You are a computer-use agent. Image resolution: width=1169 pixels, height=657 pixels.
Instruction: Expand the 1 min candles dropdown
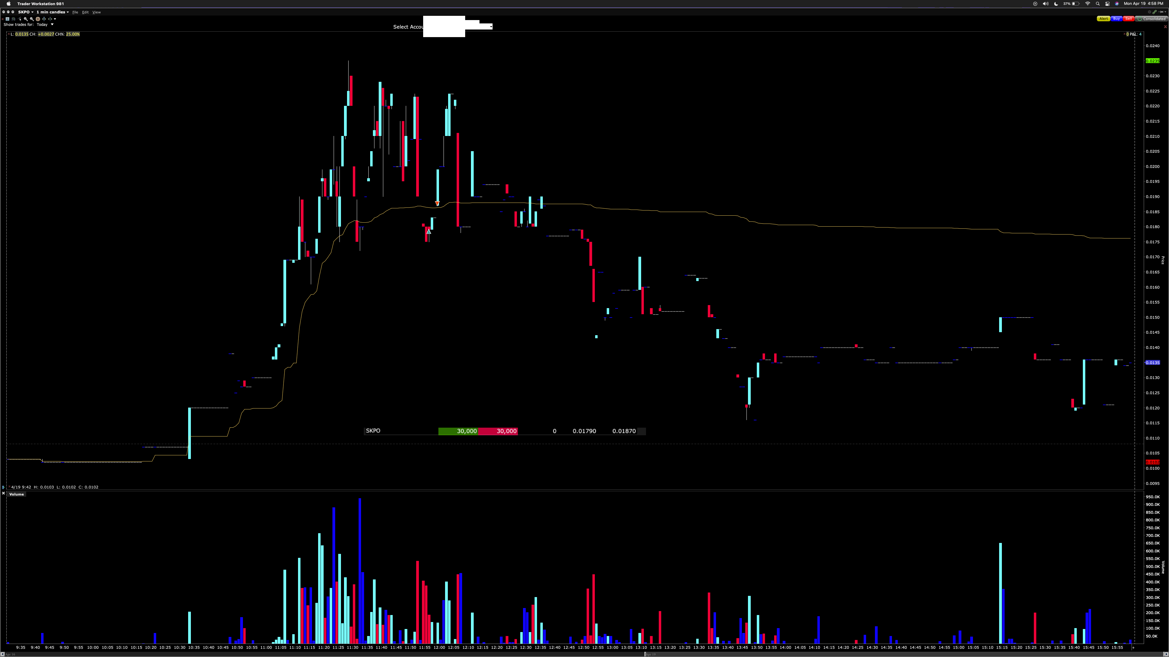[x=52, y=12]
